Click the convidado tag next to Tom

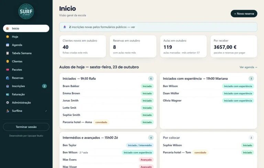point(200,153)
